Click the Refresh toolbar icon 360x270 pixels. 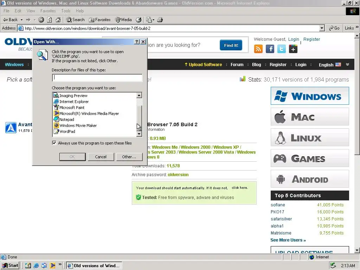[x=50, y=20]
